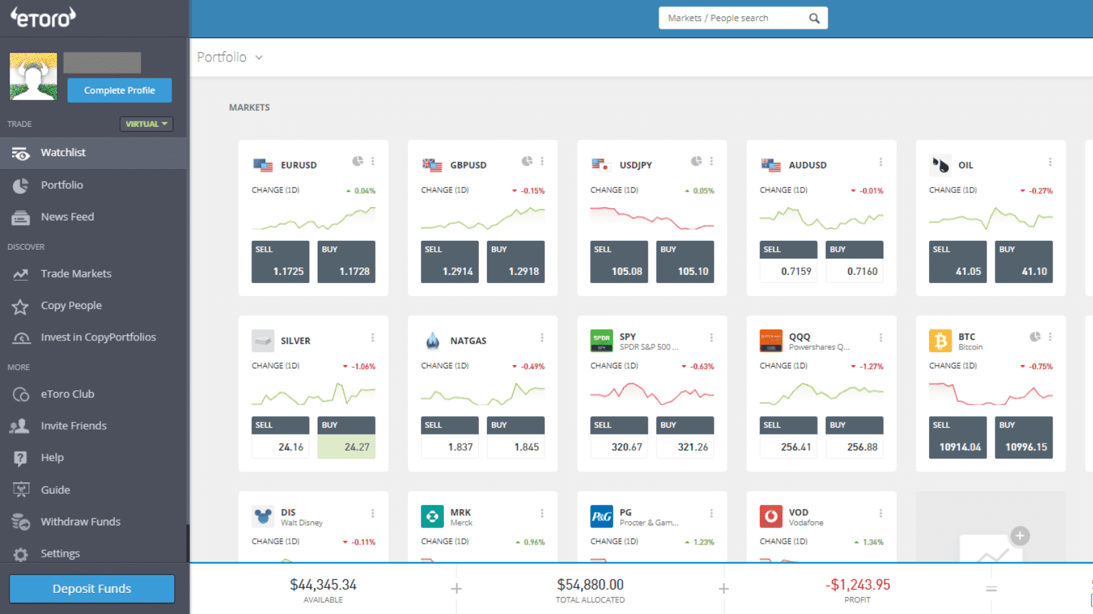Click the Deposit Funds button
This screenshot has width=1093, height=614.
pyautogui.click(x=92, y=589)
